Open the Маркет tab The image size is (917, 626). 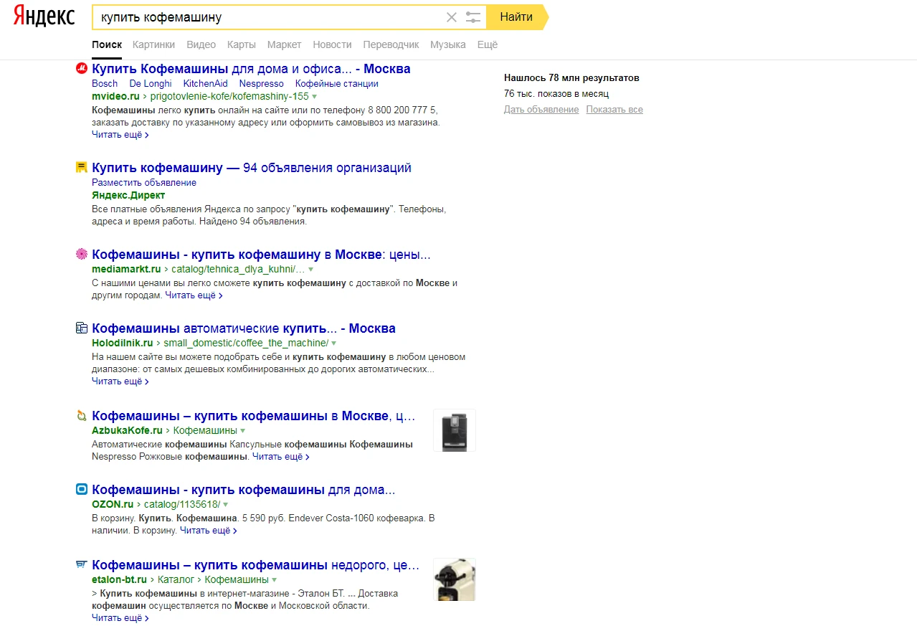(284, 44)
